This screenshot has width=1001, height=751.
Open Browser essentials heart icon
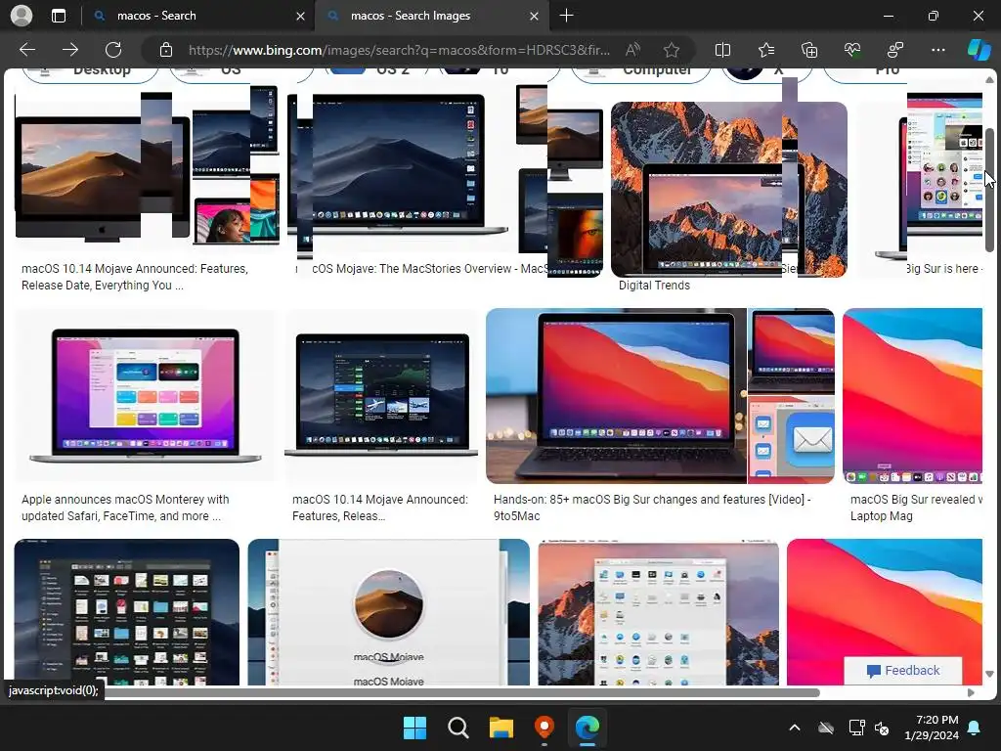point(852,50)
